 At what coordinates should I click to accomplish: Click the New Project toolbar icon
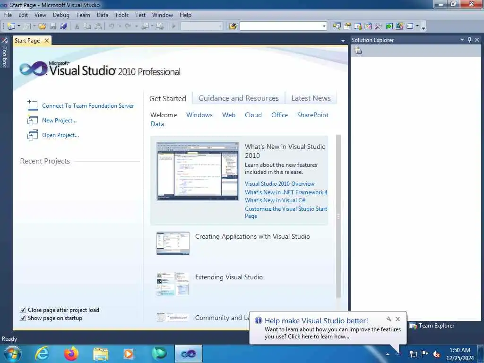(x=11, y=26)
